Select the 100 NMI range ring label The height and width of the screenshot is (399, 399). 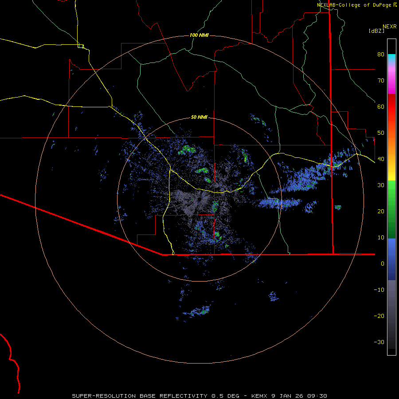coord(199,35)
